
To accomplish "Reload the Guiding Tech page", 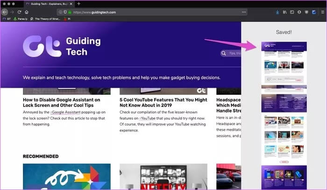I will pyautogui.click(x=20, y=12).
